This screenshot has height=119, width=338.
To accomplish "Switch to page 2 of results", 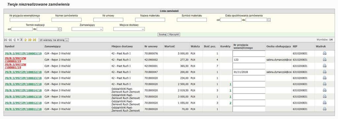I will (x=21, y=40).
